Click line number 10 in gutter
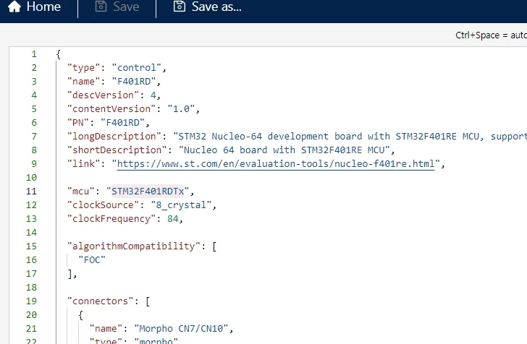The image size is (527, 344). pyautogui.click(x=31, y=178)
